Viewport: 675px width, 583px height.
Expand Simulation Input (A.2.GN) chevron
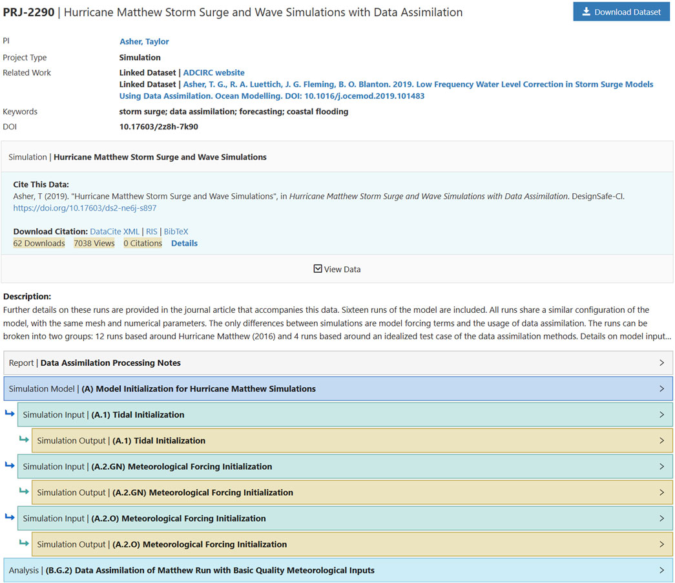pyautogui.click(x=661, y=467)
